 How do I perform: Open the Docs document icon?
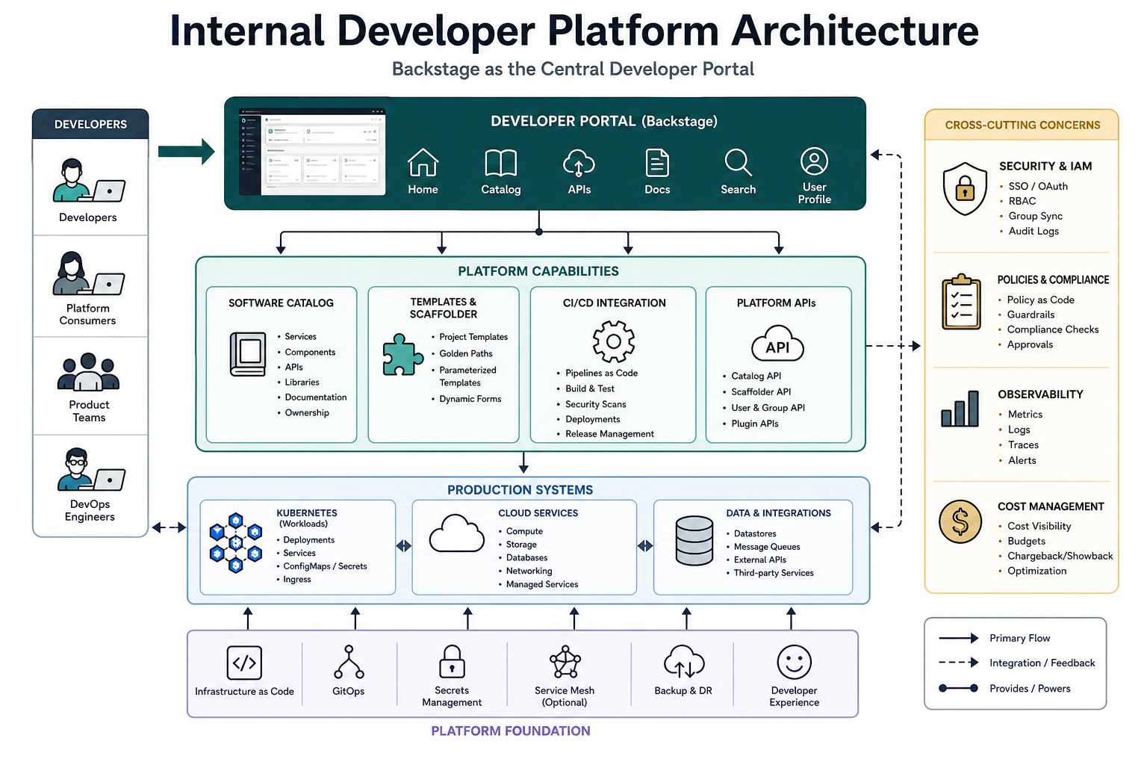click(x=657, y=163)
